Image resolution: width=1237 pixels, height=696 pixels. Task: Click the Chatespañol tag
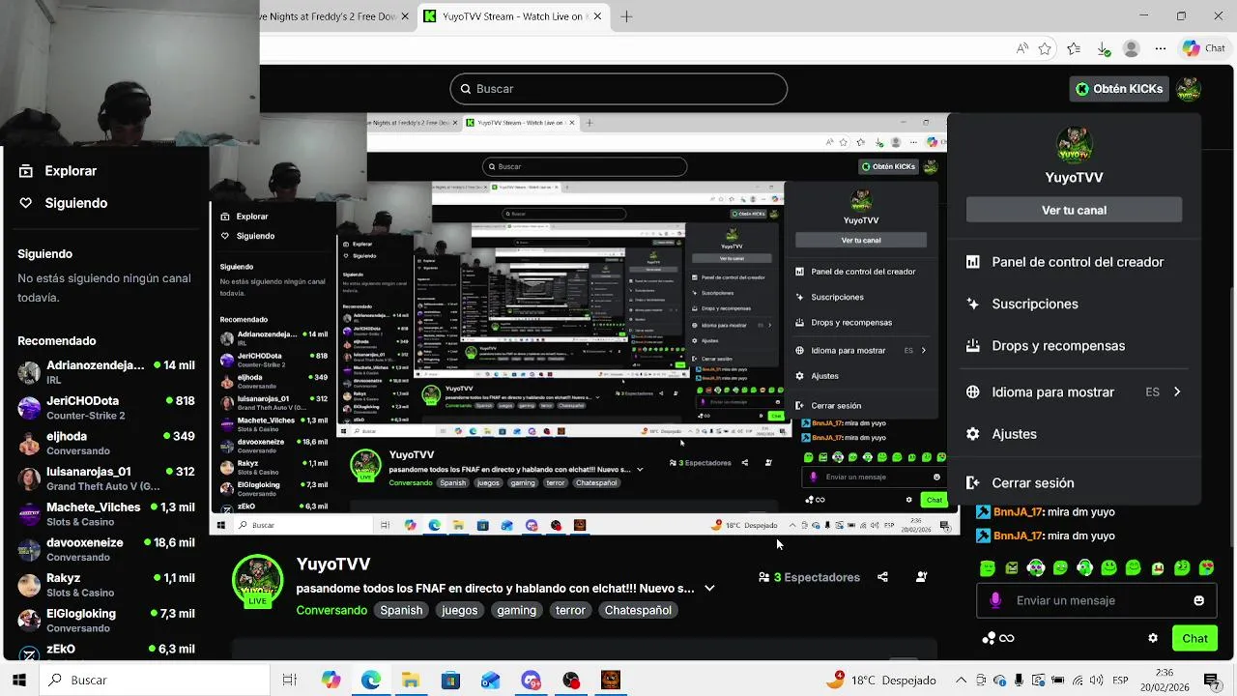point(638,610)
